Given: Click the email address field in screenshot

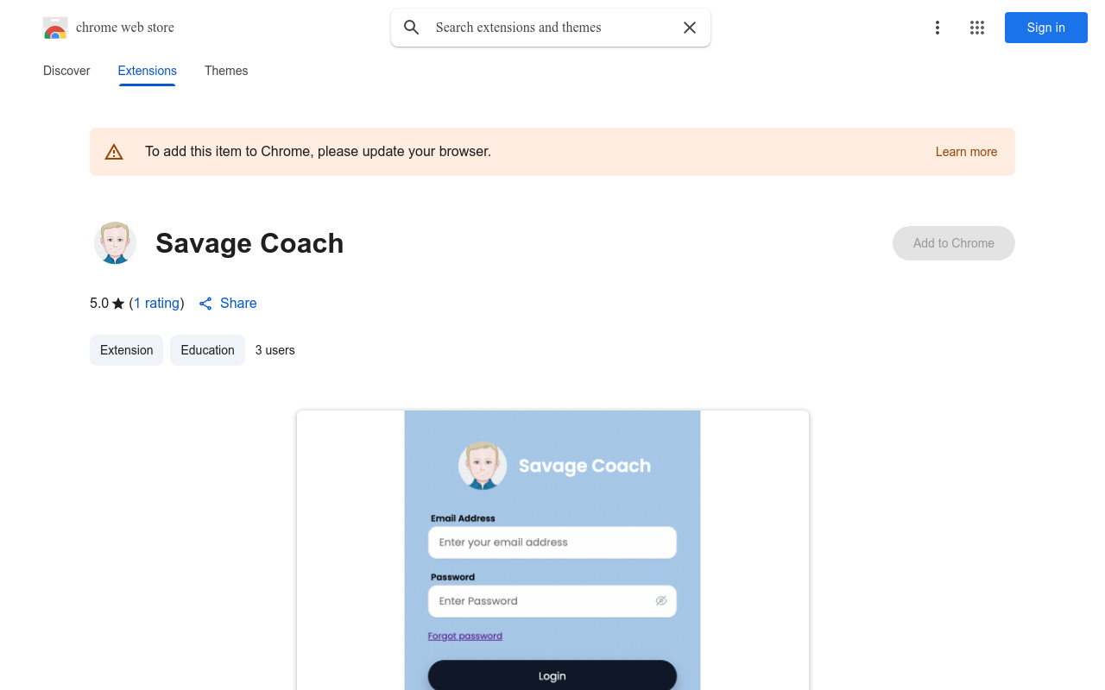Looking at the screenshot, I should [x=552, y=543].
